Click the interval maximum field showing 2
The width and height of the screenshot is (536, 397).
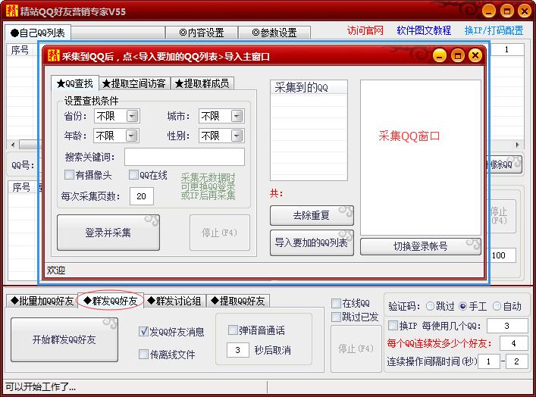[x=516, y=361]
